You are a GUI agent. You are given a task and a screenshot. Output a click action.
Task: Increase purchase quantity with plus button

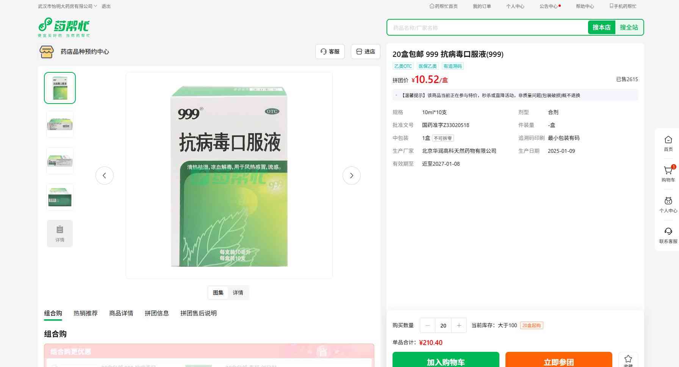tap(459, 325)
